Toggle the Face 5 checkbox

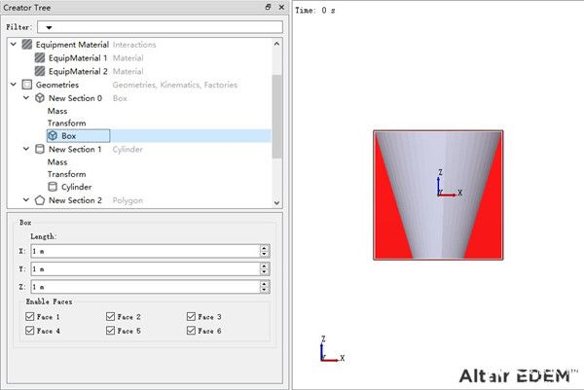coord(111,332)
